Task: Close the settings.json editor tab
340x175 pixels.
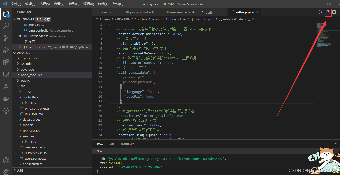Action: click(x=257, y=12)
